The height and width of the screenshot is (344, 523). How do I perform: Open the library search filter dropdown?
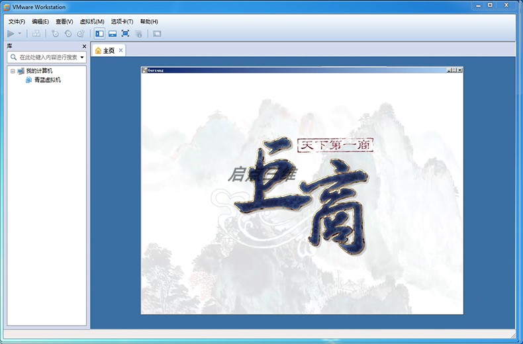click(x=82, y=58)
